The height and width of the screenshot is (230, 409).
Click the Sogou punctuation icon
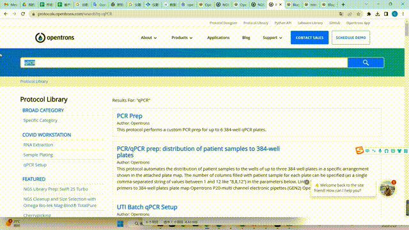(374, 151)
